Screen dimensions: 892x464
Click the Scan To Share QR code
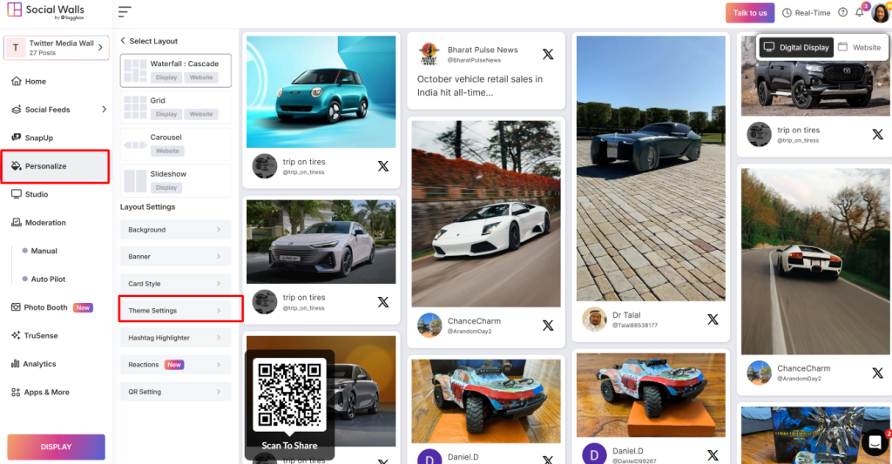(289, 394)
